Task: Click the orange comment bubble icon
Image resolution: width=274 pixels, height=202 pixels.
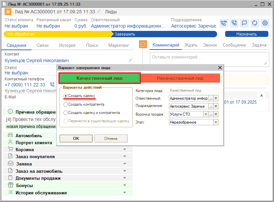Action: (x=143, y=45)
